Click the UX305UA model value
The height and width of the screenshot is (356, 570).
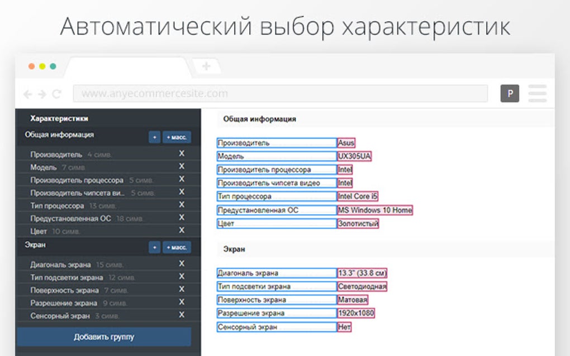point(354,156)
